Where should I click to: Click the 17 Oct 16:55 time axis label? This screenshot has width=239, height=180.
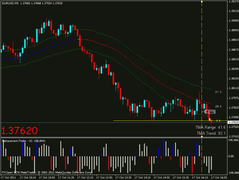coord(219,178)
